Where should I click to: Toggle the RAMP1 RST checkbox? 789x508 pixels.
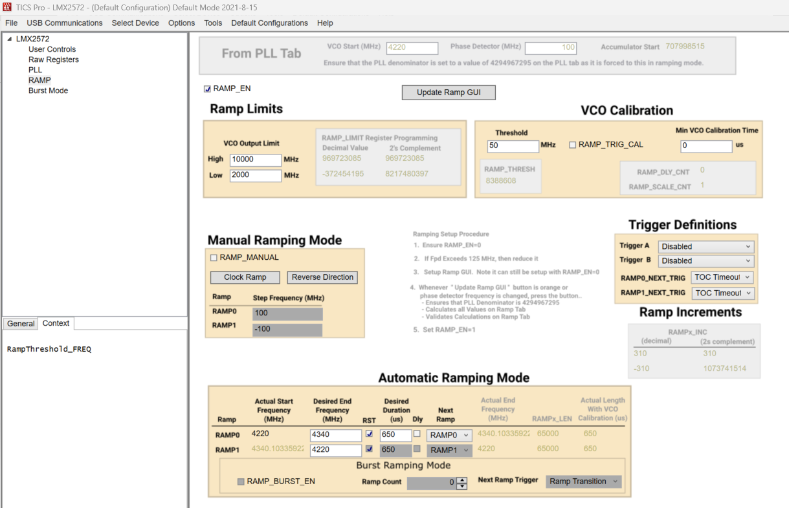[370, 449]
